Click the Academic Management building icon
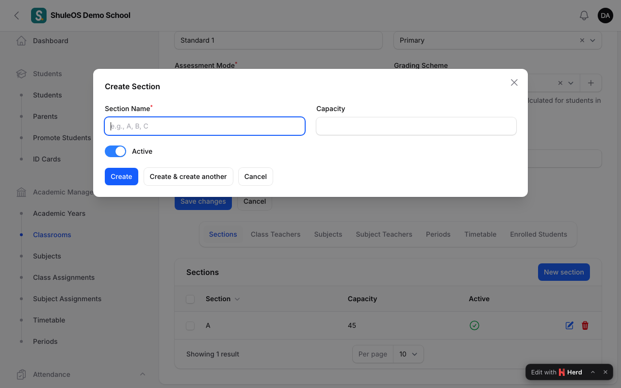Viewport: 621px width, 388px height. tap(21, 192)
